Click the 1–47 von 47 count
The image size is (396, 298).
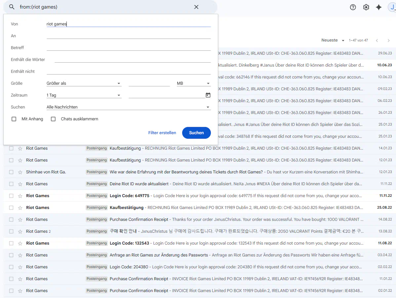pos(358,40)
